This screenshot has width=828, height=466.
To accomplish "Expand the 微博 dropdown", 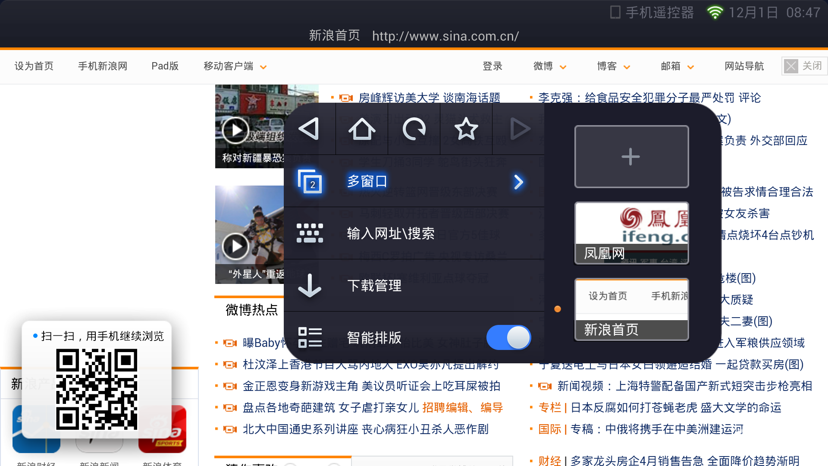I will (550, 66).
